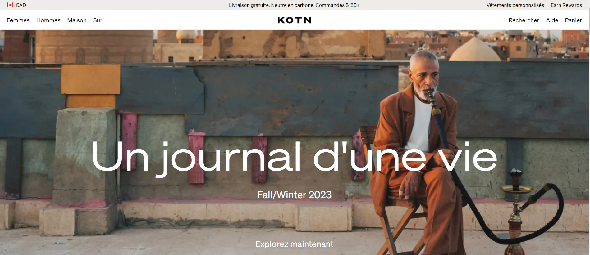Open the Sur menu item

point(98,20)
